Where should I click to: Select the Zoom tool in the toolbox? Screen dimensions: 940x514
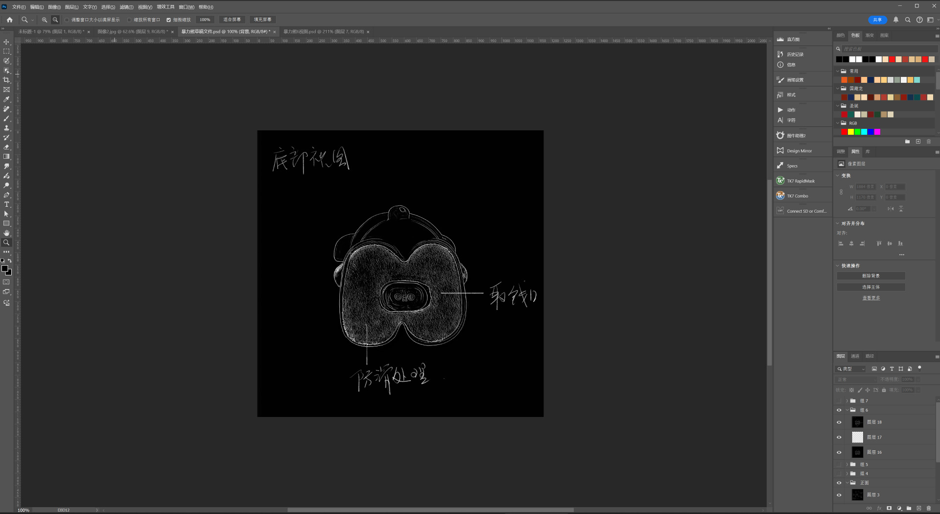(6, 243)
